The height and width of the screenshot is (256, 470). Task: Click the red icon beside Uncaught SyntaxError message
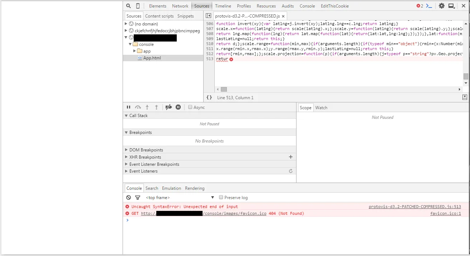127,207
